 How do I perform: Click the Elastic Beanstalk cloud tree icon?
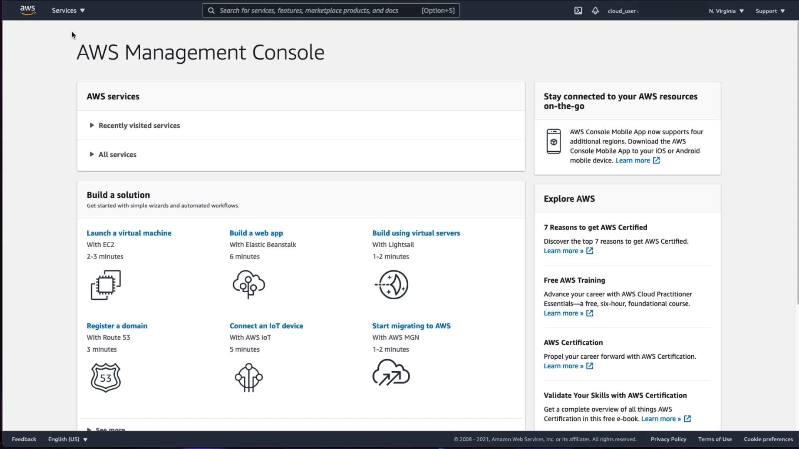pos(248,285)
